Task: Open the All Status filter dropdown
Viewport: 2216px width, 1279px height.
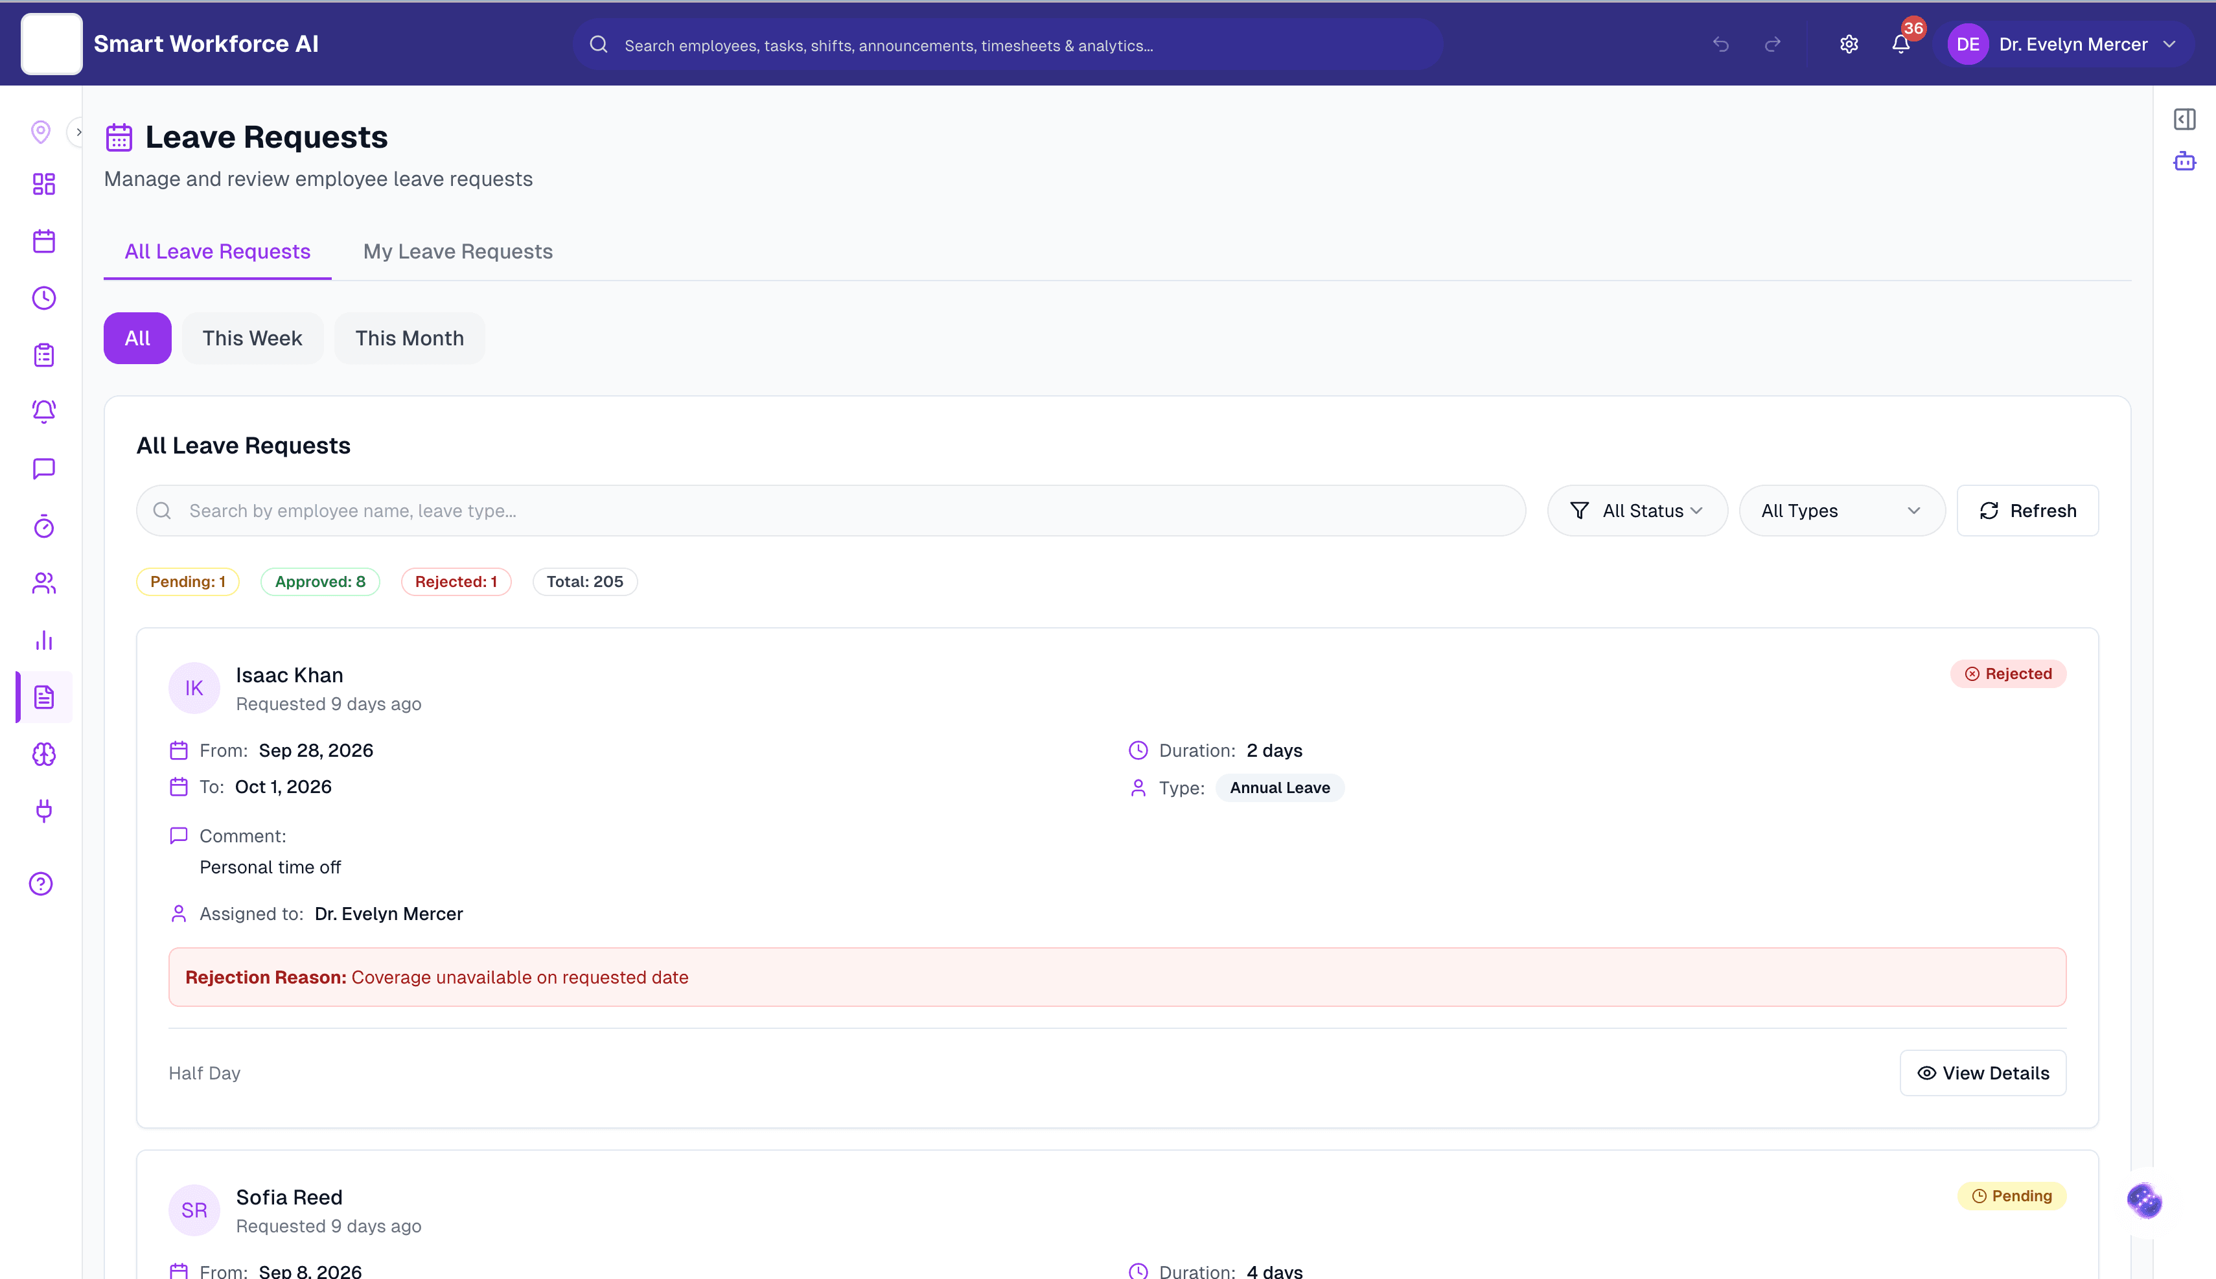Action: click(1636, 511)
